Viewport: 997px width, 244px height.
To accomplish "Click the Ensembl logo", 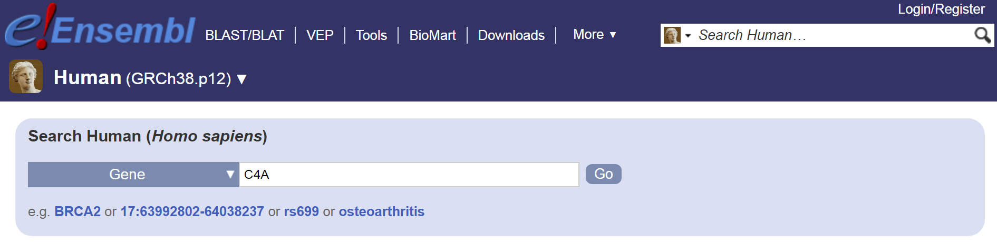I will (x=100, y=28).
